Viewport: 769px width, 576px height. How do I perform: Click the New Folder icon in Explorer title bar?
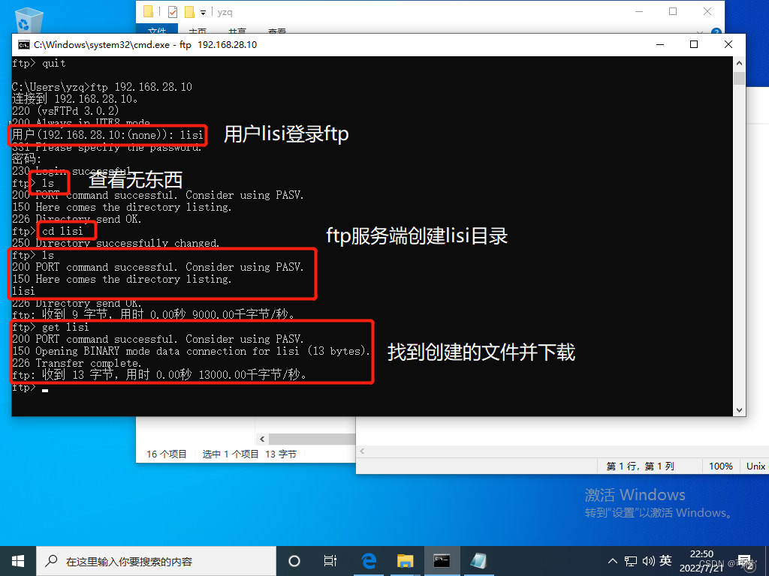pos(189,12)
